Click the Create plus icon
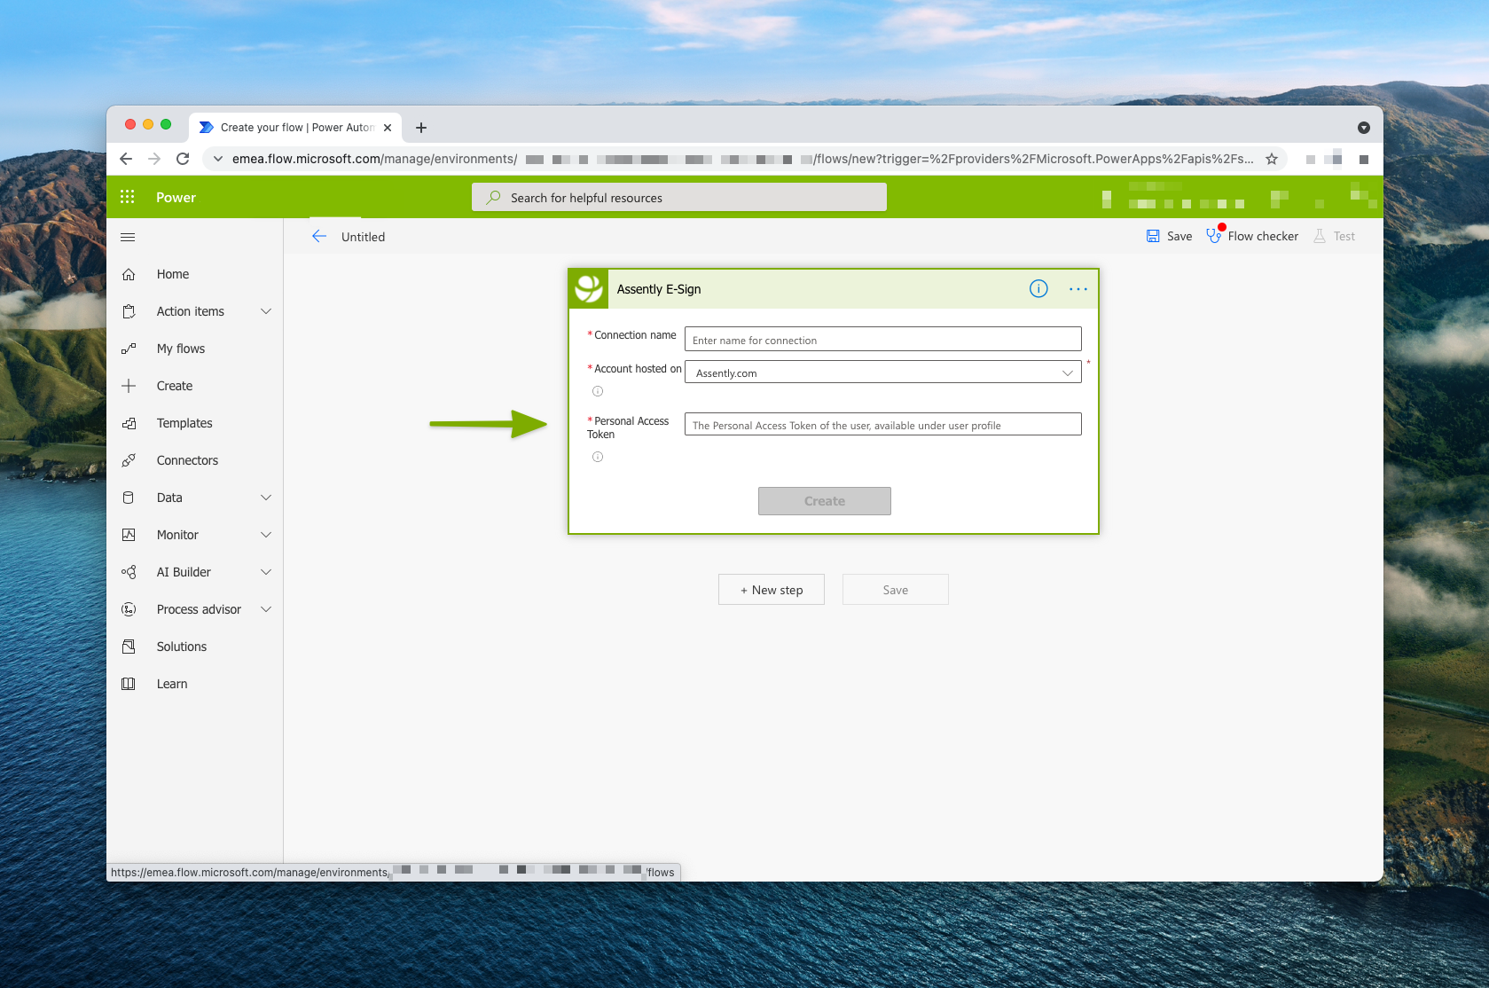The image size is (1489, 988). pos(129,386)
